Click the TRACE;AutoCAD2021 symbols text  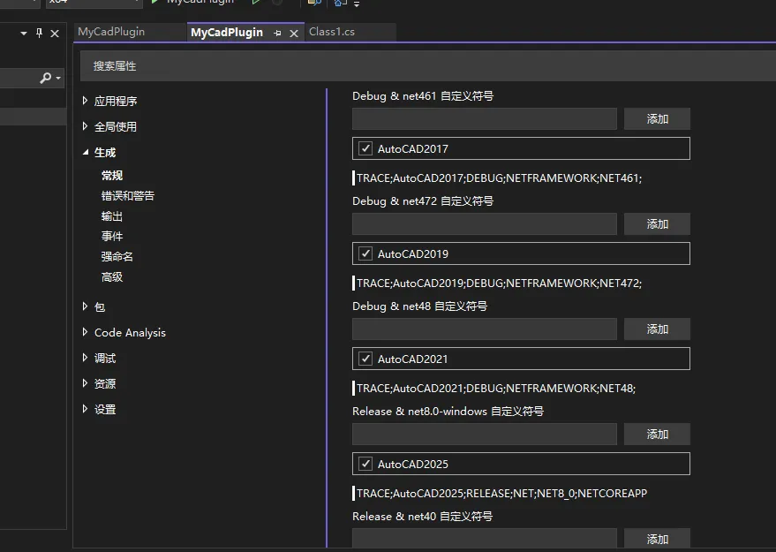click(x=496, y=388)
